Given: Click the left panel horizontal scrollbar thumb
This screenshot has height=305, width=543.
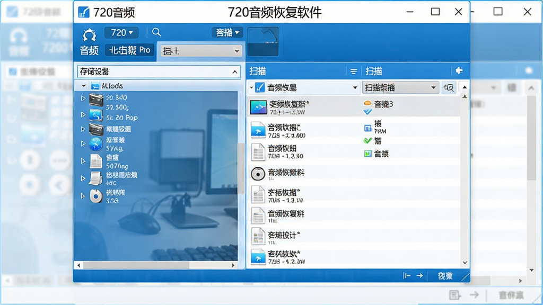Looking at the screenshot, I should [x=136, y=265].
